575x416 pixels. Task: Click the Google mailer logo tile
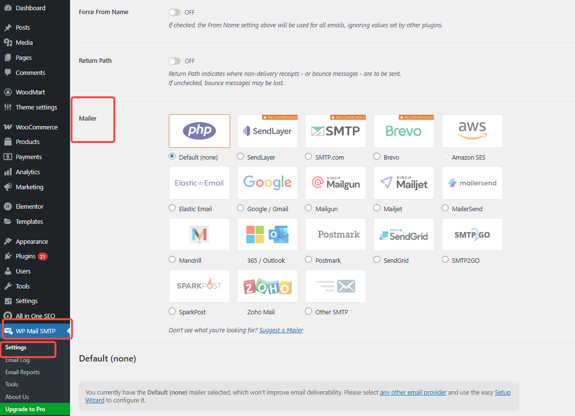(x=267, y=182)
